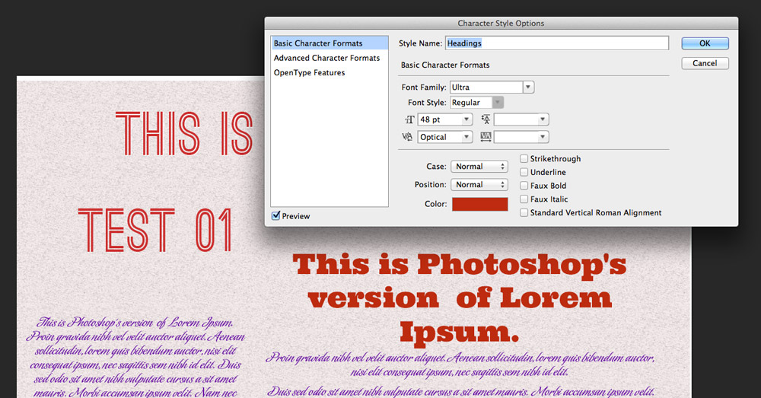
Task: Click the font size icon
Action: click(x=409, y=119)
